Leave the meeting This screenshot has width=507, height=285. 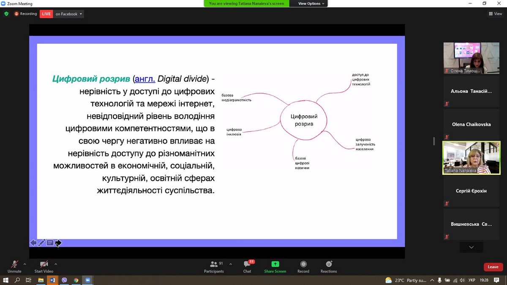pyautogui.click(x=493, y=267)
